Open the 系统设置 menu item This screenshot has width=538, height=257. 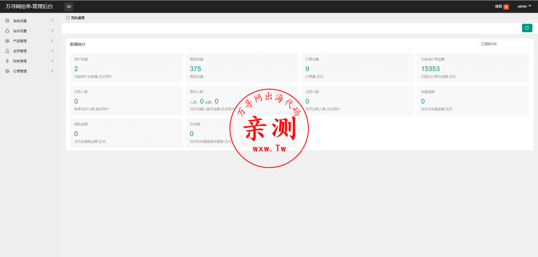(30, 21)
